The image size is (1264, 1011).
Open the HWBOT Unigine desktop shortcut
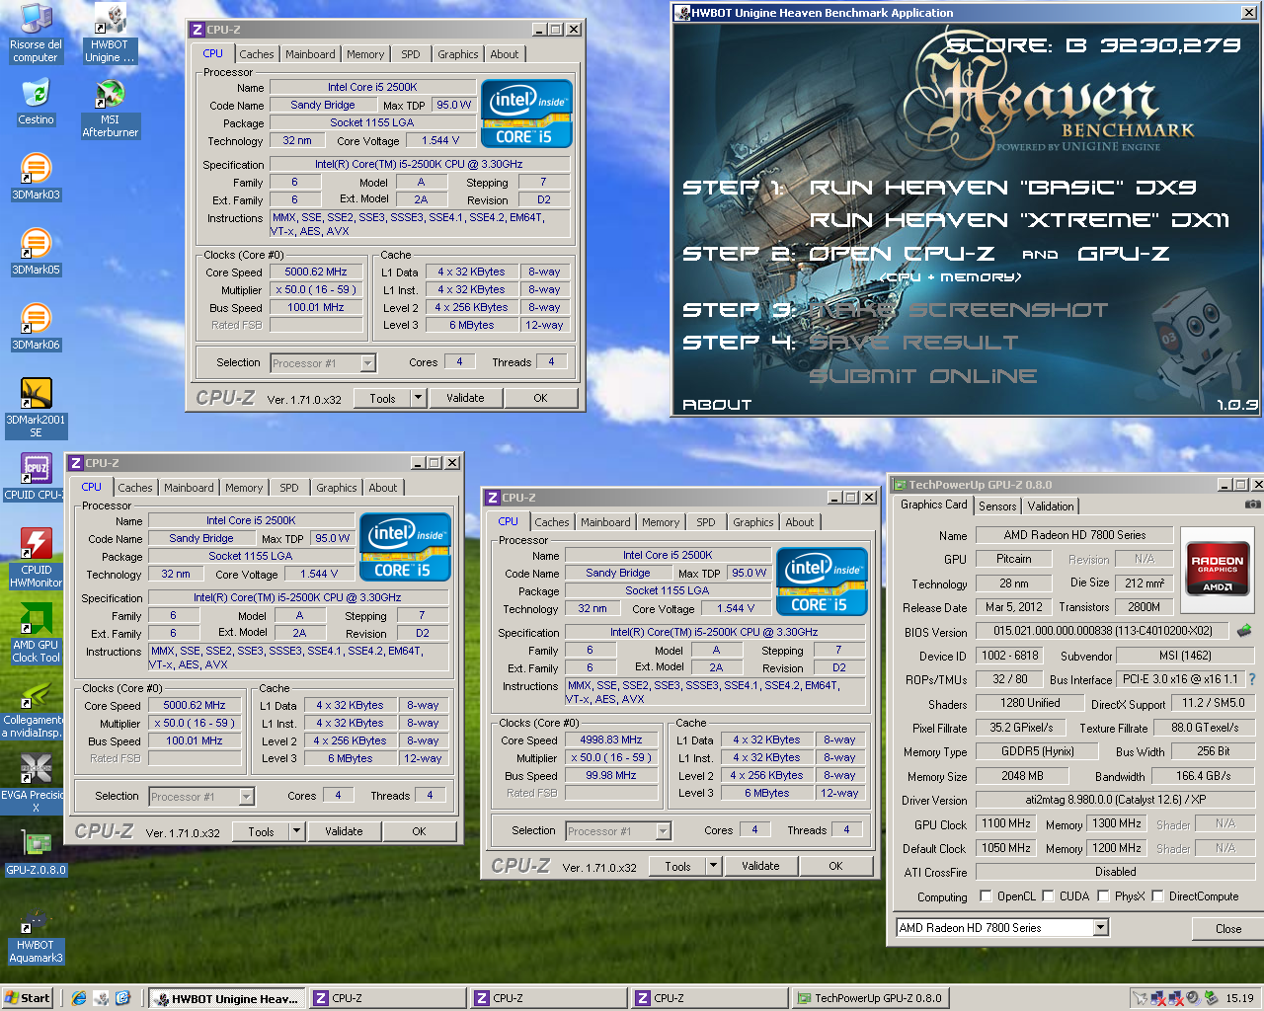tap(110, 34)
